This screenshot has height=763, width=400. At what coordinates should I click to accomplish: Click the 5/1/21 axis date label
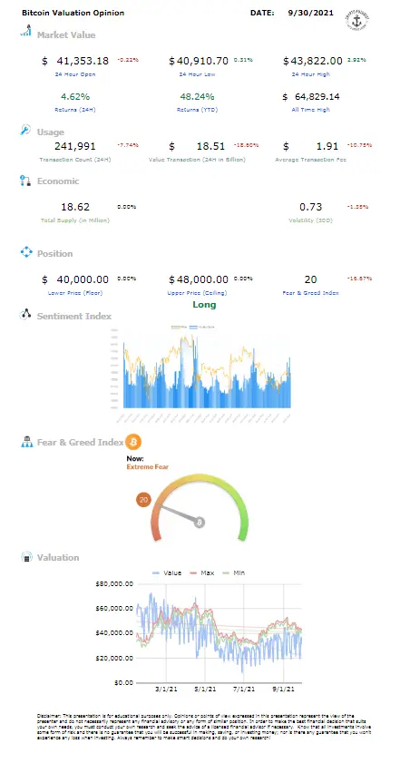[204, 689]
